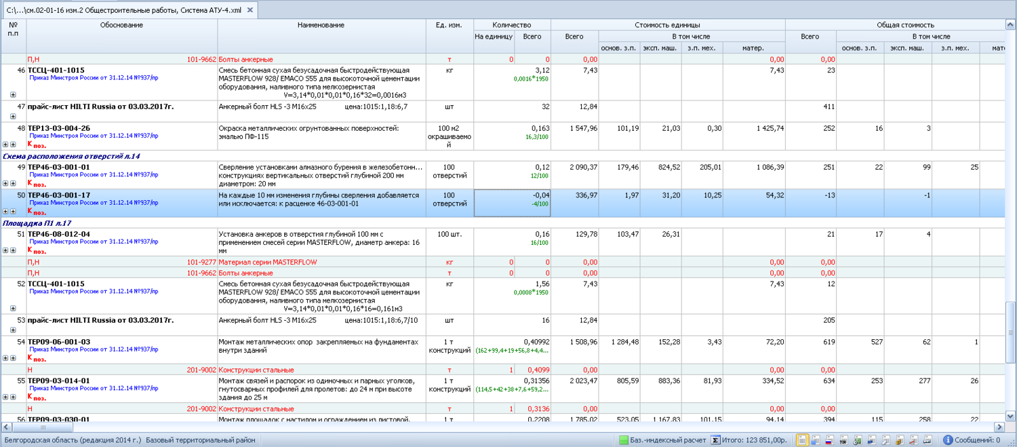Click the Russian flag document icon
The width and height of the screenshot is (1017, 447).
tap(829, 440)
